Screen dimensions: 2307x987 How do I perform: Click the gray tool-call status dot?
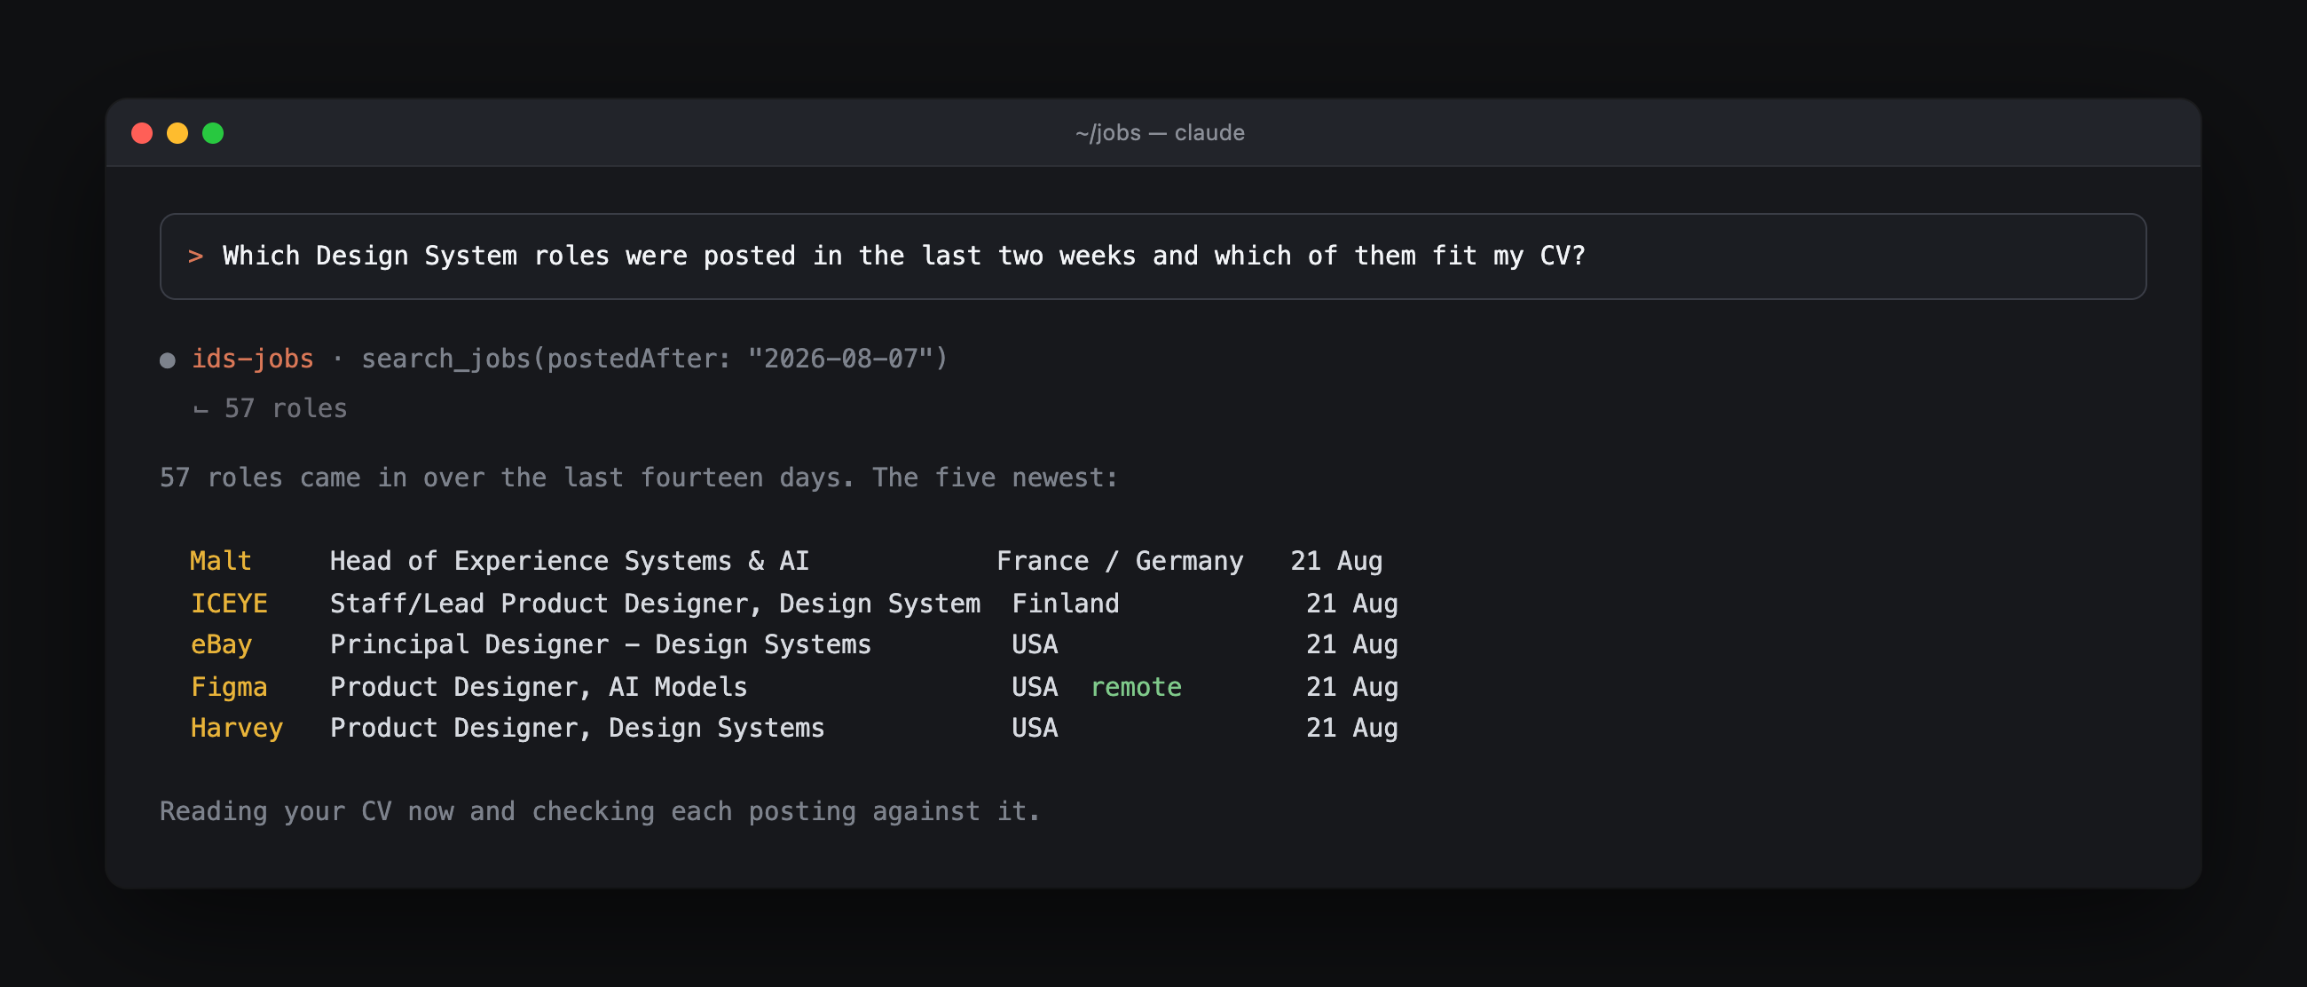coord(168,360)
